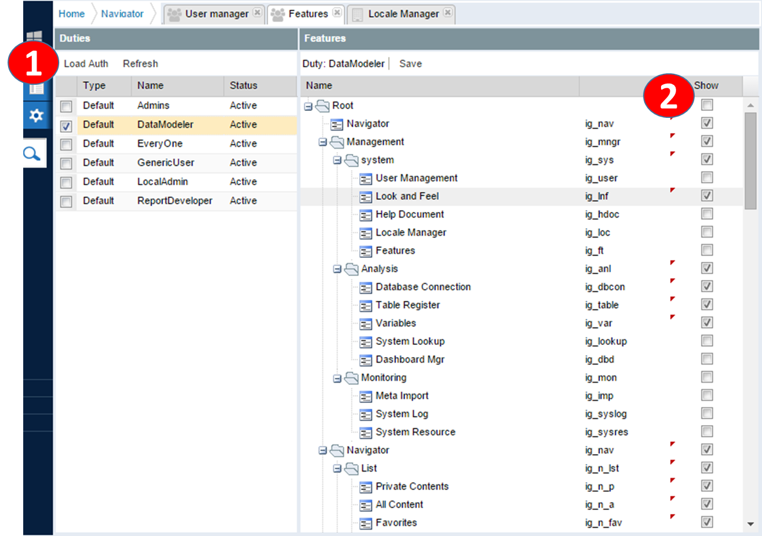Screen dimensions: 762x536
Task: Click the settings gear icon in sidebar
Action: click(36, 116)
